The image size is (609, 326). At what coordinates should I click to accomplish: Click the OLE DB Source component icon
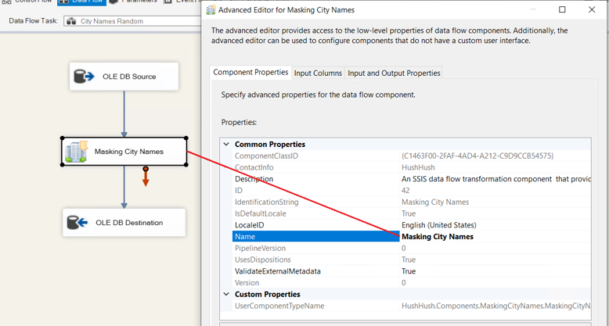point(85,77)
